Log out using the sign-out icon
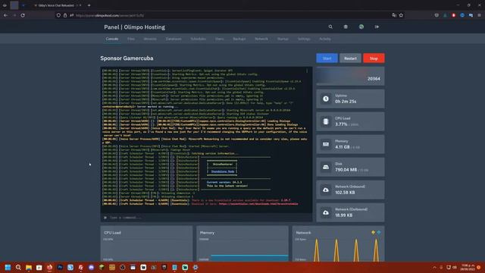 377,27
